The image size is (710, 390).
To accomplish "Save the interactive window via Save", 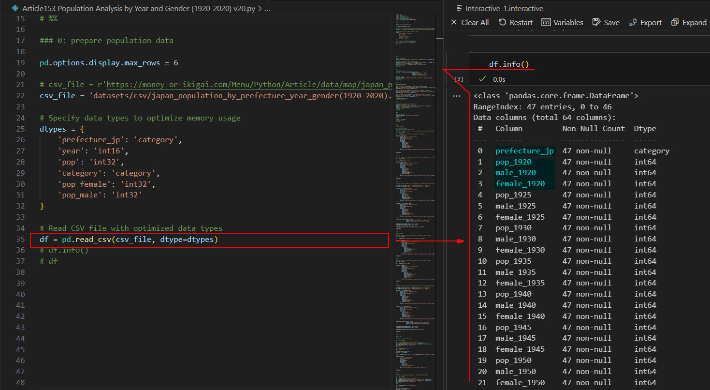I will [606, 22].
